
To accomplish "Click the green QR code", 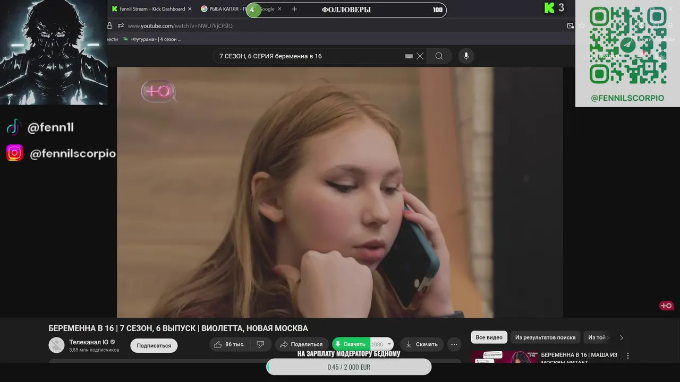I will [627, 46].
